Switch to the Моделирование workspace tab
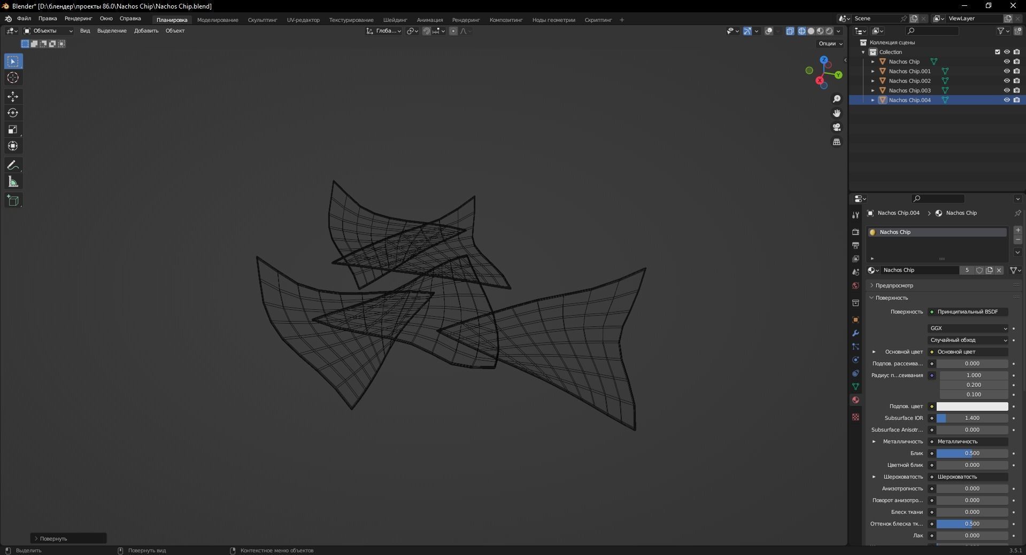The image size is (1026, 555). 218,20
